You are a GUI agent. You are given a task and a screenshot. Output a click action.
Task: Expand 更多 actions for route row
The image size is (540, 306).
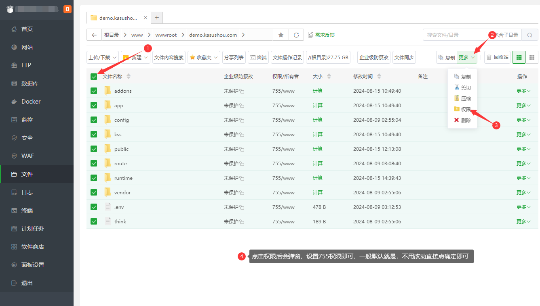click(x=524, y=164)
